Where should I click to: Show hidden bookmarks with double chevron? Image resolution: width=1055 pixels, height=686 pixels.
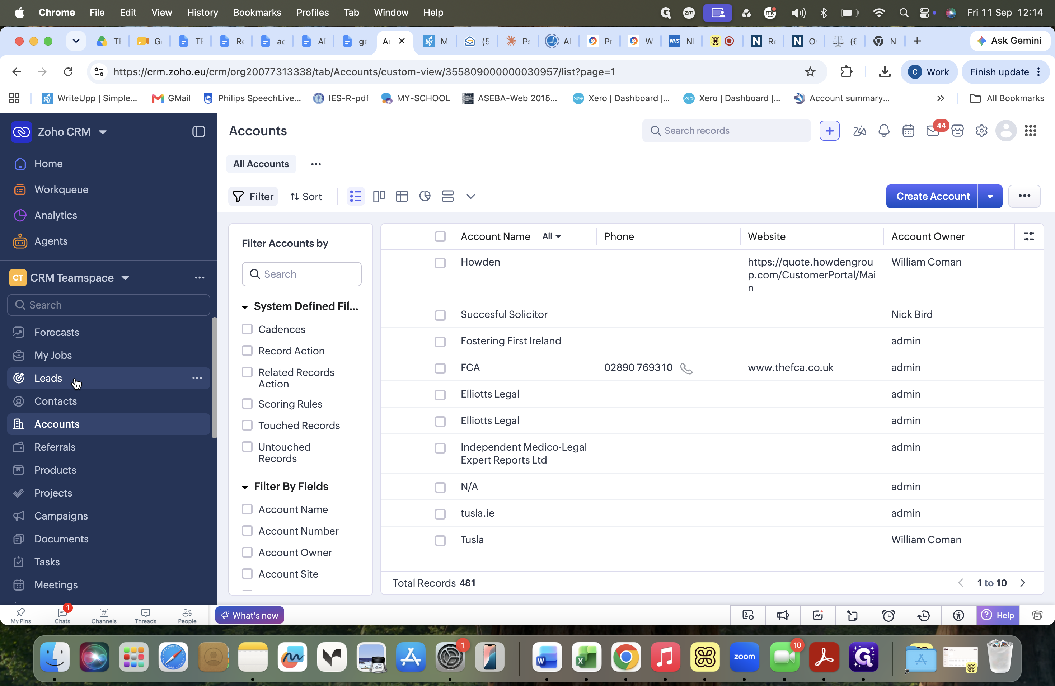pos(941,98)
